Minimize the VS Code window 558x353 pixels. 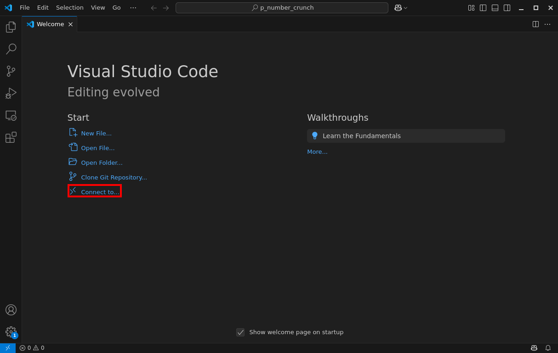click(x=521, y=8)
